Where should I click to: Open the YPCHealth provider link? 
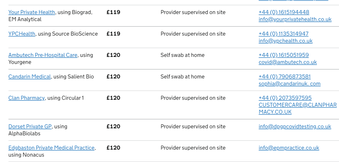click(22, 34)
